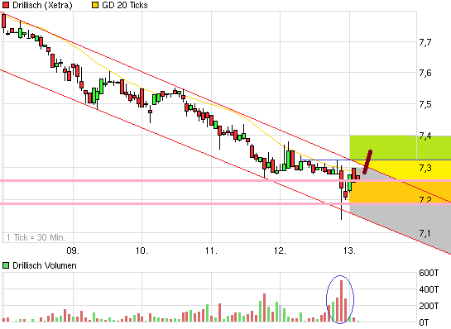Image resolution: width=451 pixels, height=329 pixels.
Task: Click the 7,7 price axis label
Action: click(425, 42)
